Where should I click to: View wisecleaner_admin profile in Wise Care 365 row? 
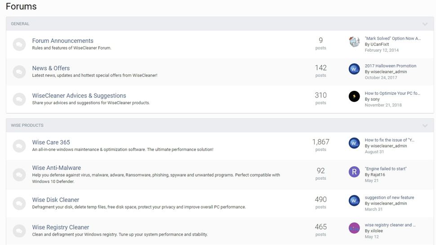(x=388, y=146)
